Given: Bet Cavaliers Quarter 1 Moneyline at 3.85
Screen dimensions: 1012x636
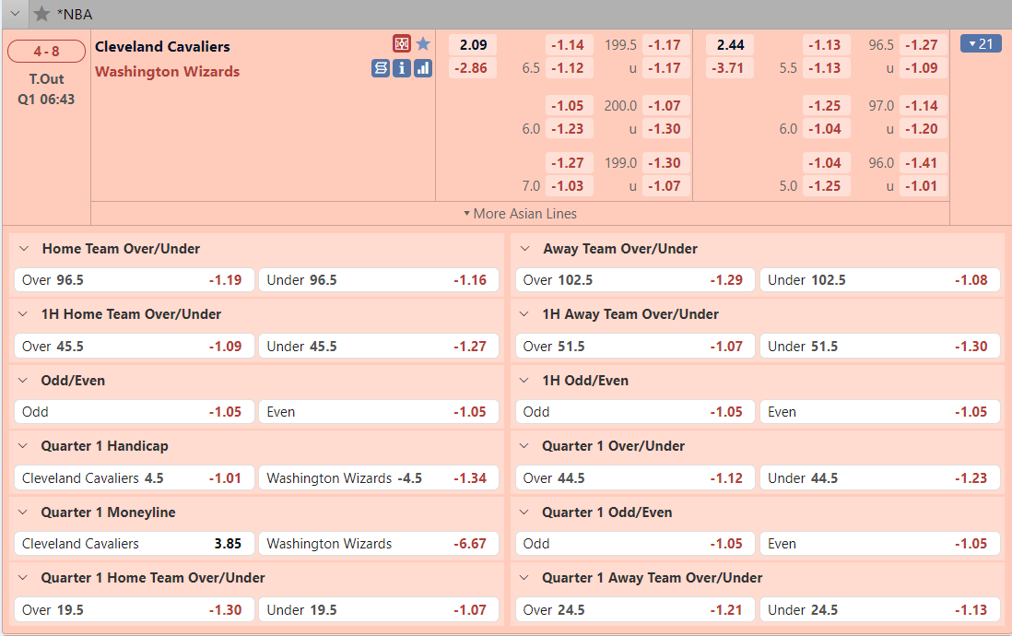Looking at the screenshot, I should pos(135,544).
